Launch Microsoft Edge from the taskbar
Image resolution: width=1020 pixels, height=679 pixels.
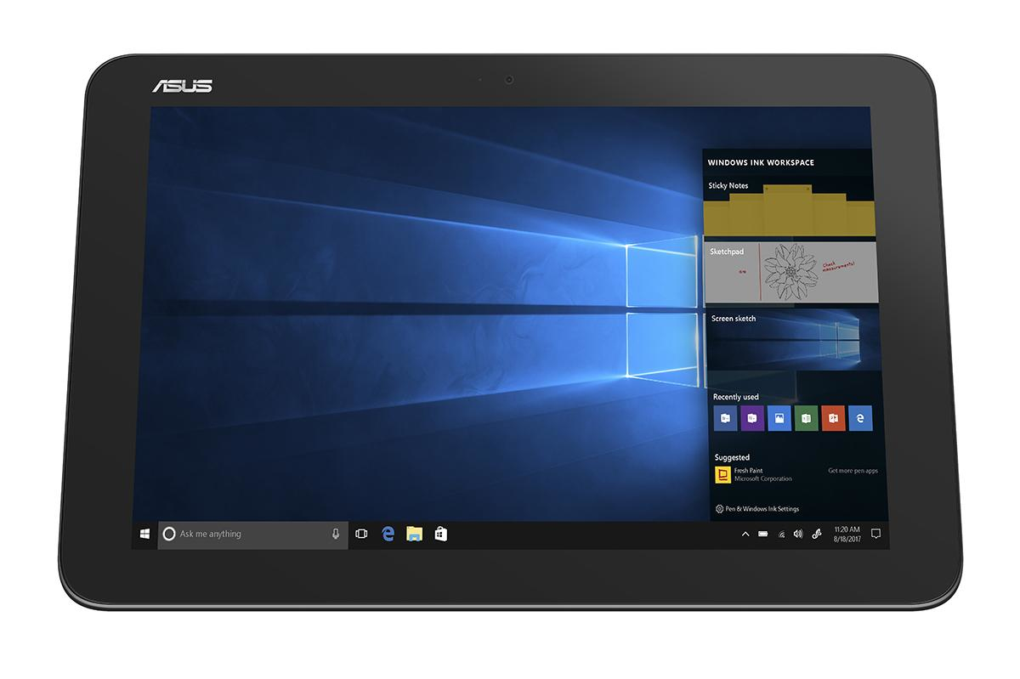tap(388, 534)
